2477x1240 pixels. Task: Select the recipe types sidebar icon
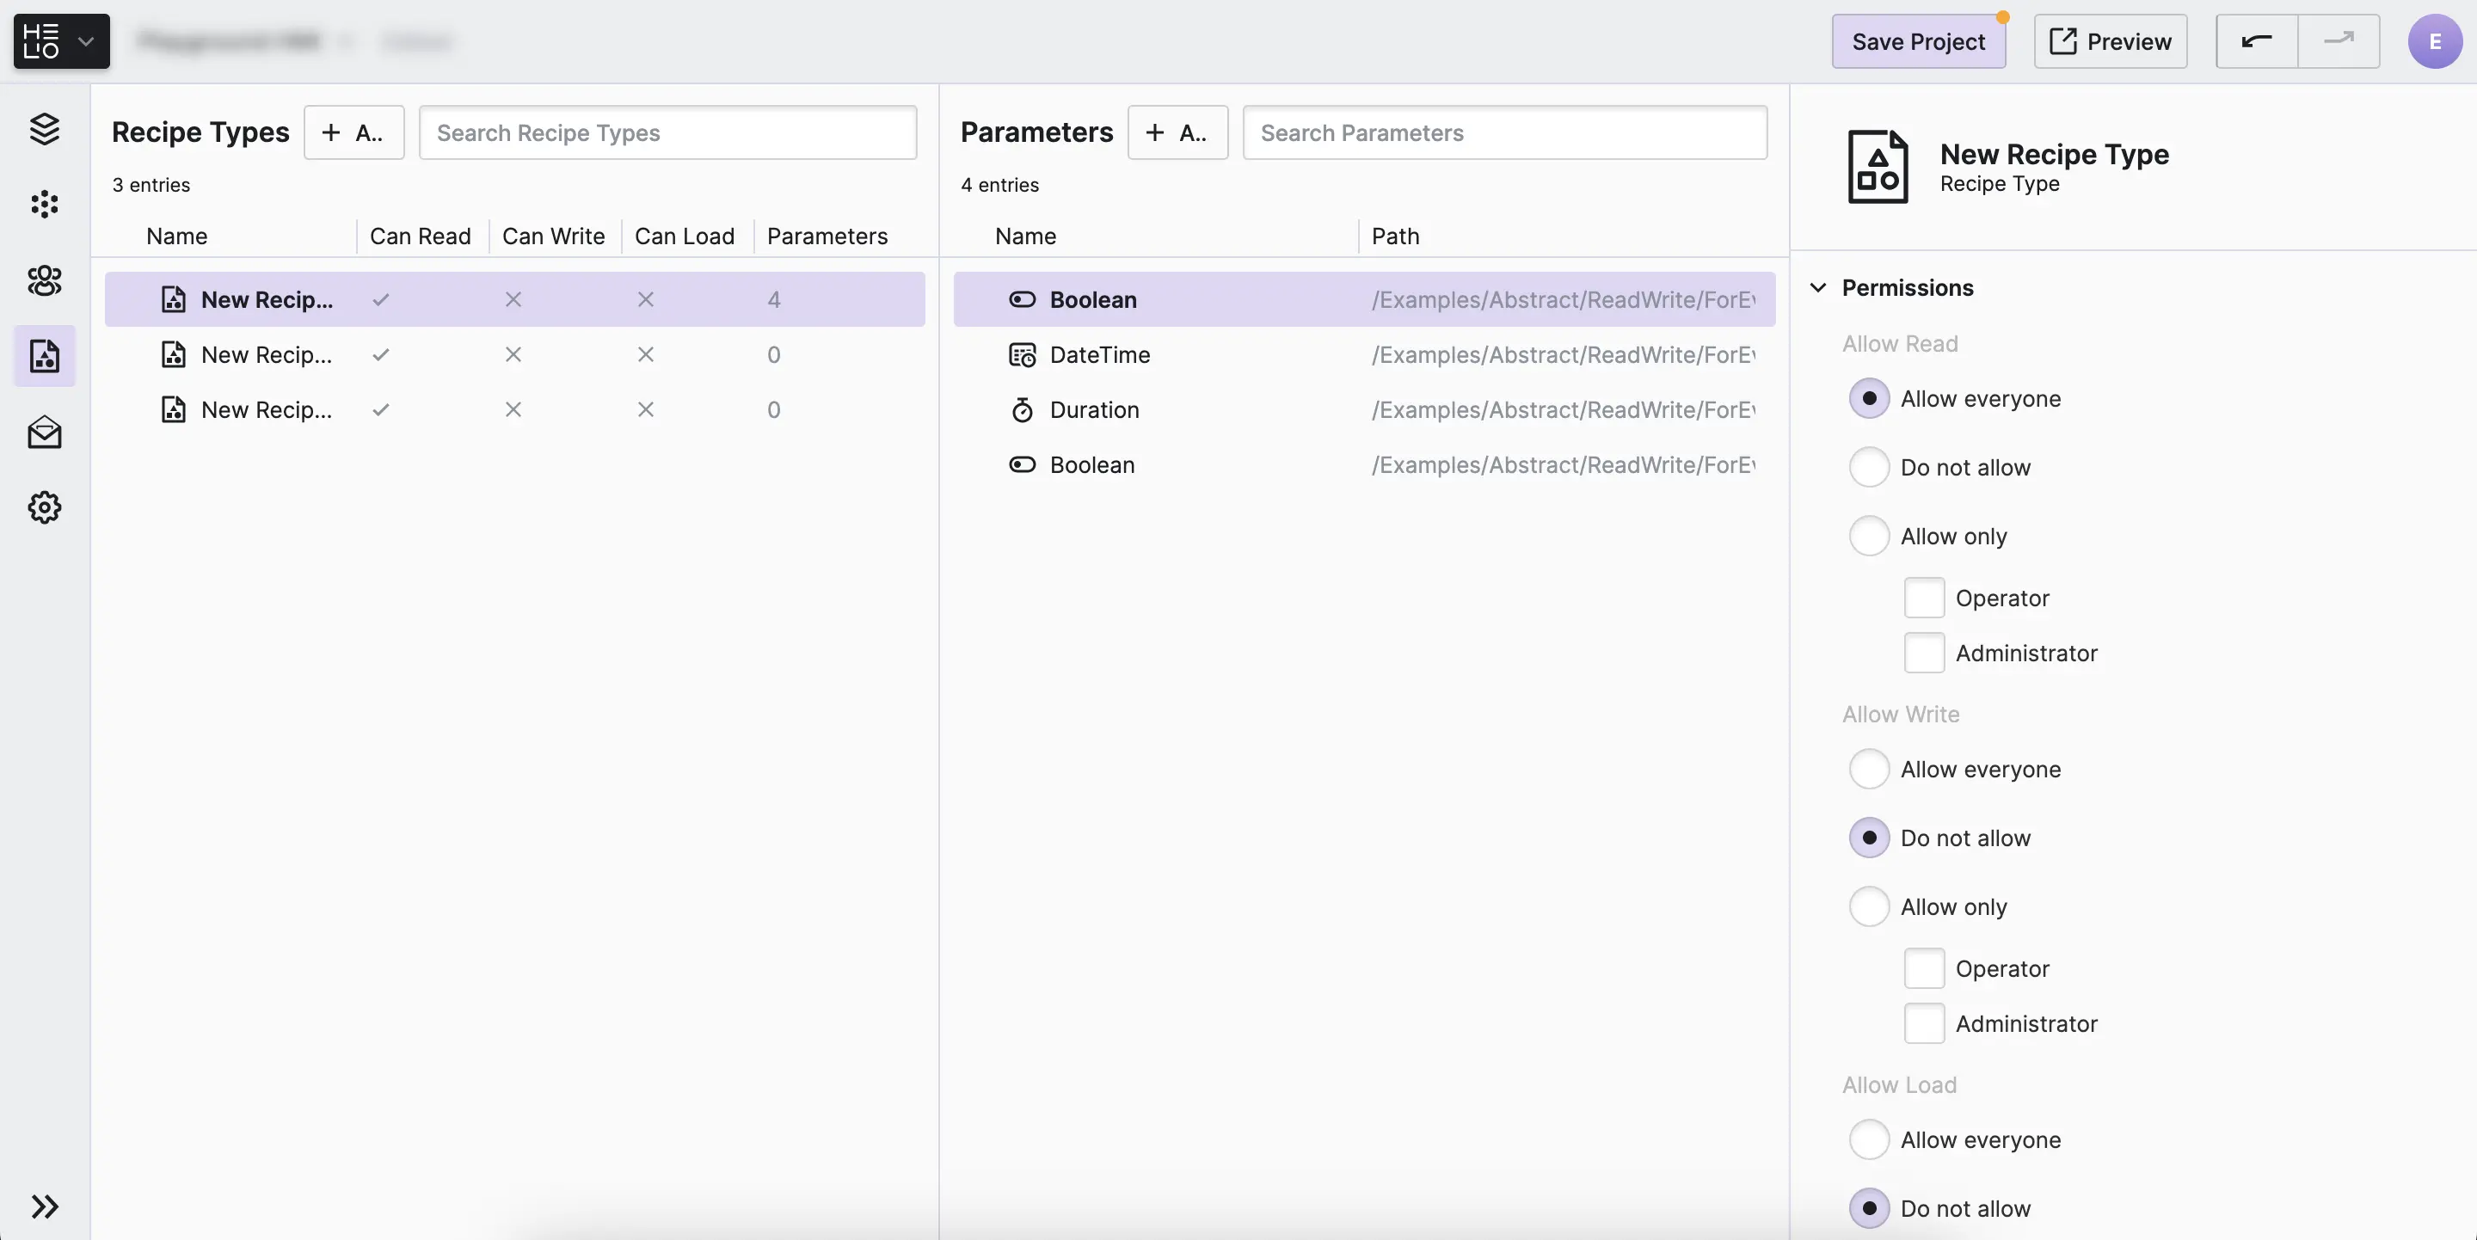(x=44, y=356)
